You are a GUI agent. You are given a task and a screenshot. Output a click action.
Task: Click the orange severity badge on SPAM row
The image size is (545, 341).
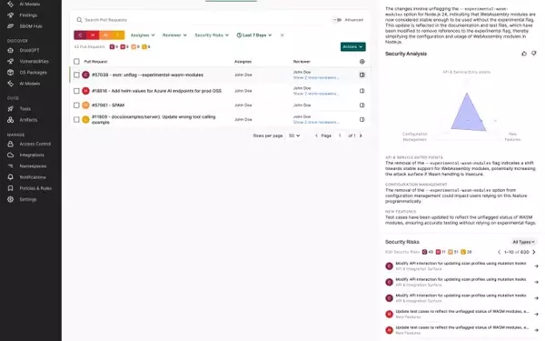(x=85, y=105)
